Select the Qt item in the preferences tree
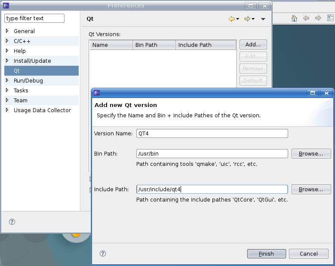 coord(17,70)
